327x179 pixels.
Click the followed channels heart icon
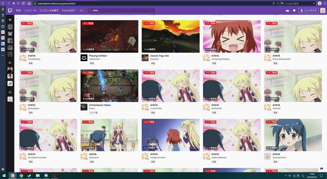[x=10, y=20]
